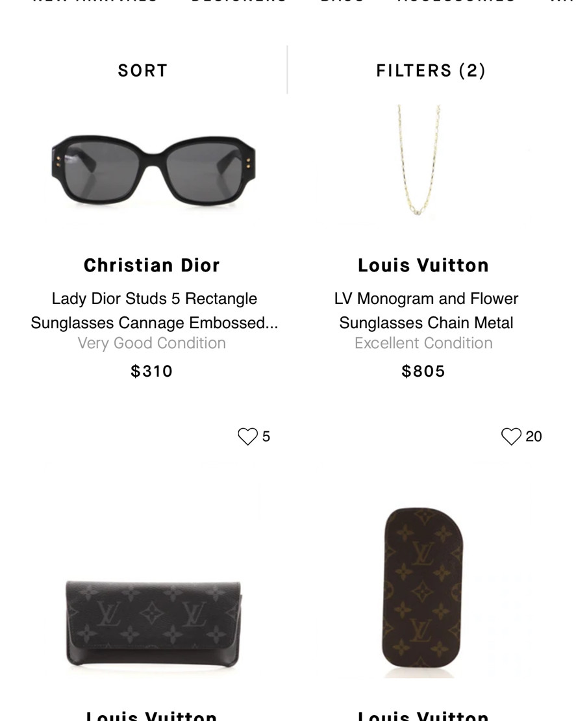Viewport: 576px width, 721px height.
Task: Click the $805 price
Action: click(423, 371)
